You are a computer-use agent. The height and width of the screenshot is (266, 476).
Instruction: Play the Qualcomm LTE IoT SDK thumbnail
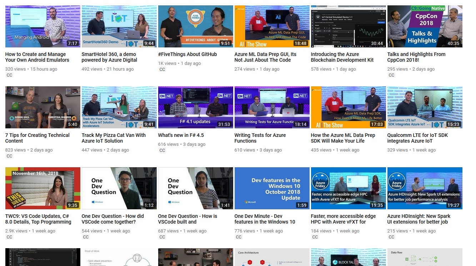pos(425,107)
